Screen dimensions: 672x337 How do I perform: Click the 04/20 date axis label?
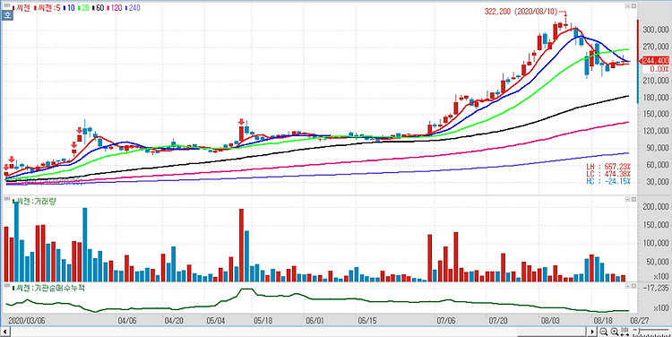tap(175, 320)
